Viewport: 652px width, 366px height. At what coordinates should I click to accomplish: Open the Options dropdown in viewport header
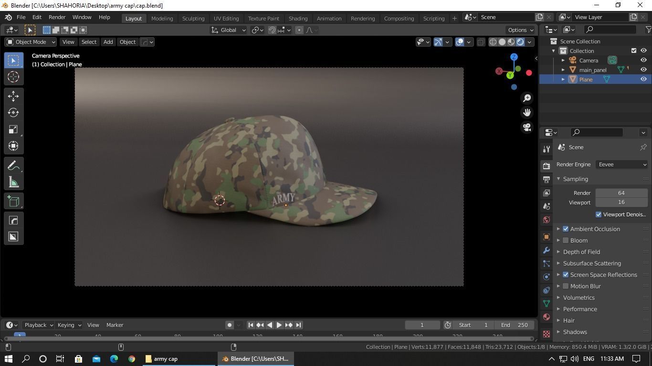click(521, 30)
